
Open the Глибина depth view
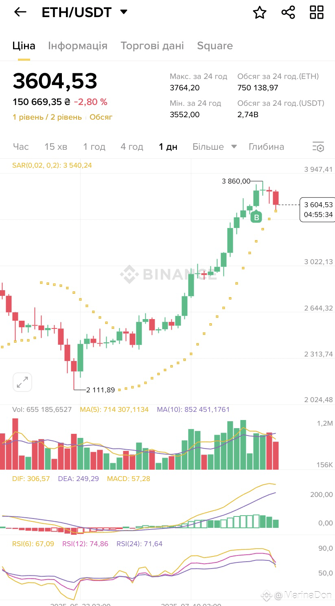[x=266, y=147]
